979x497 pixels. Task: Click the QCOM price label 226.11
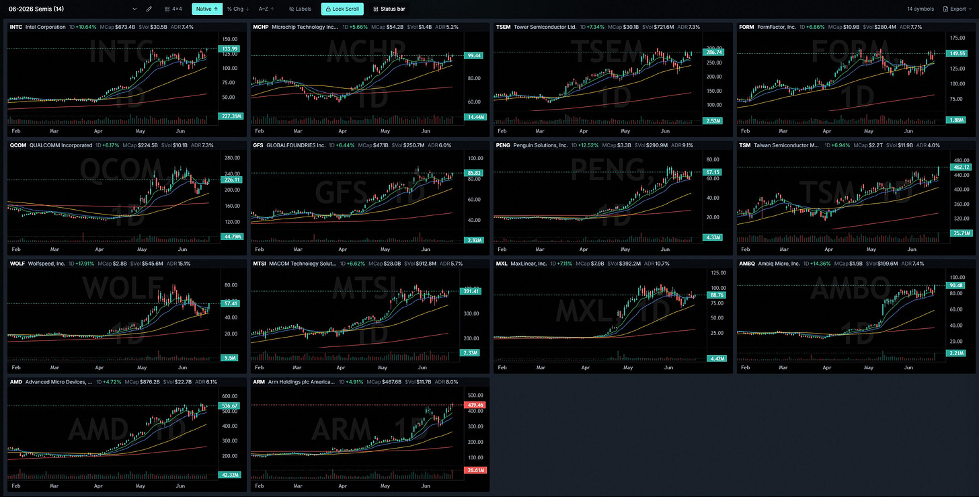(x=231, y=180)
